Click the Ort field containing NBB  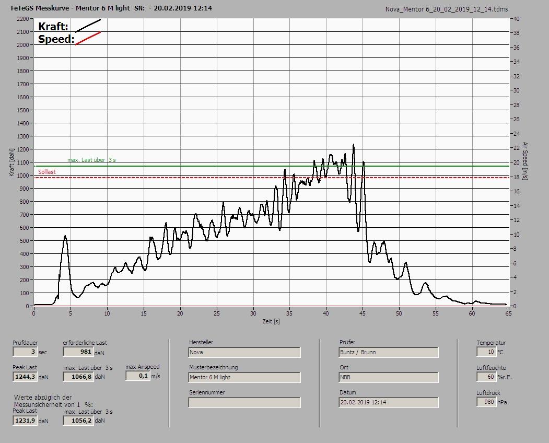pyautogui.click(x=389, y=378)
